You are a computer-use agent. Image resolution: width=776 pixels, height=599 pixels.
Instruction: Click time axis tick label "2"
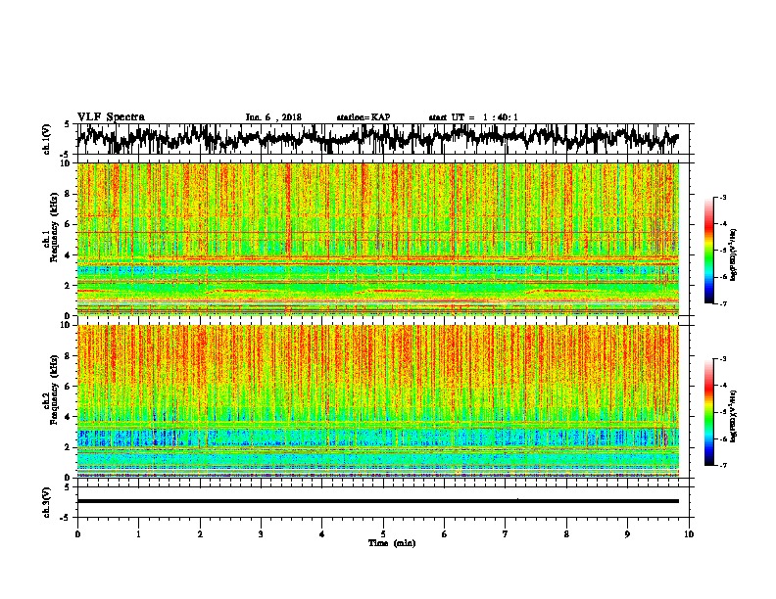pos(200,534)
